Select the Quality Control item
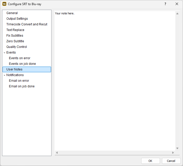183x166 pixels. tap(16, 47)
